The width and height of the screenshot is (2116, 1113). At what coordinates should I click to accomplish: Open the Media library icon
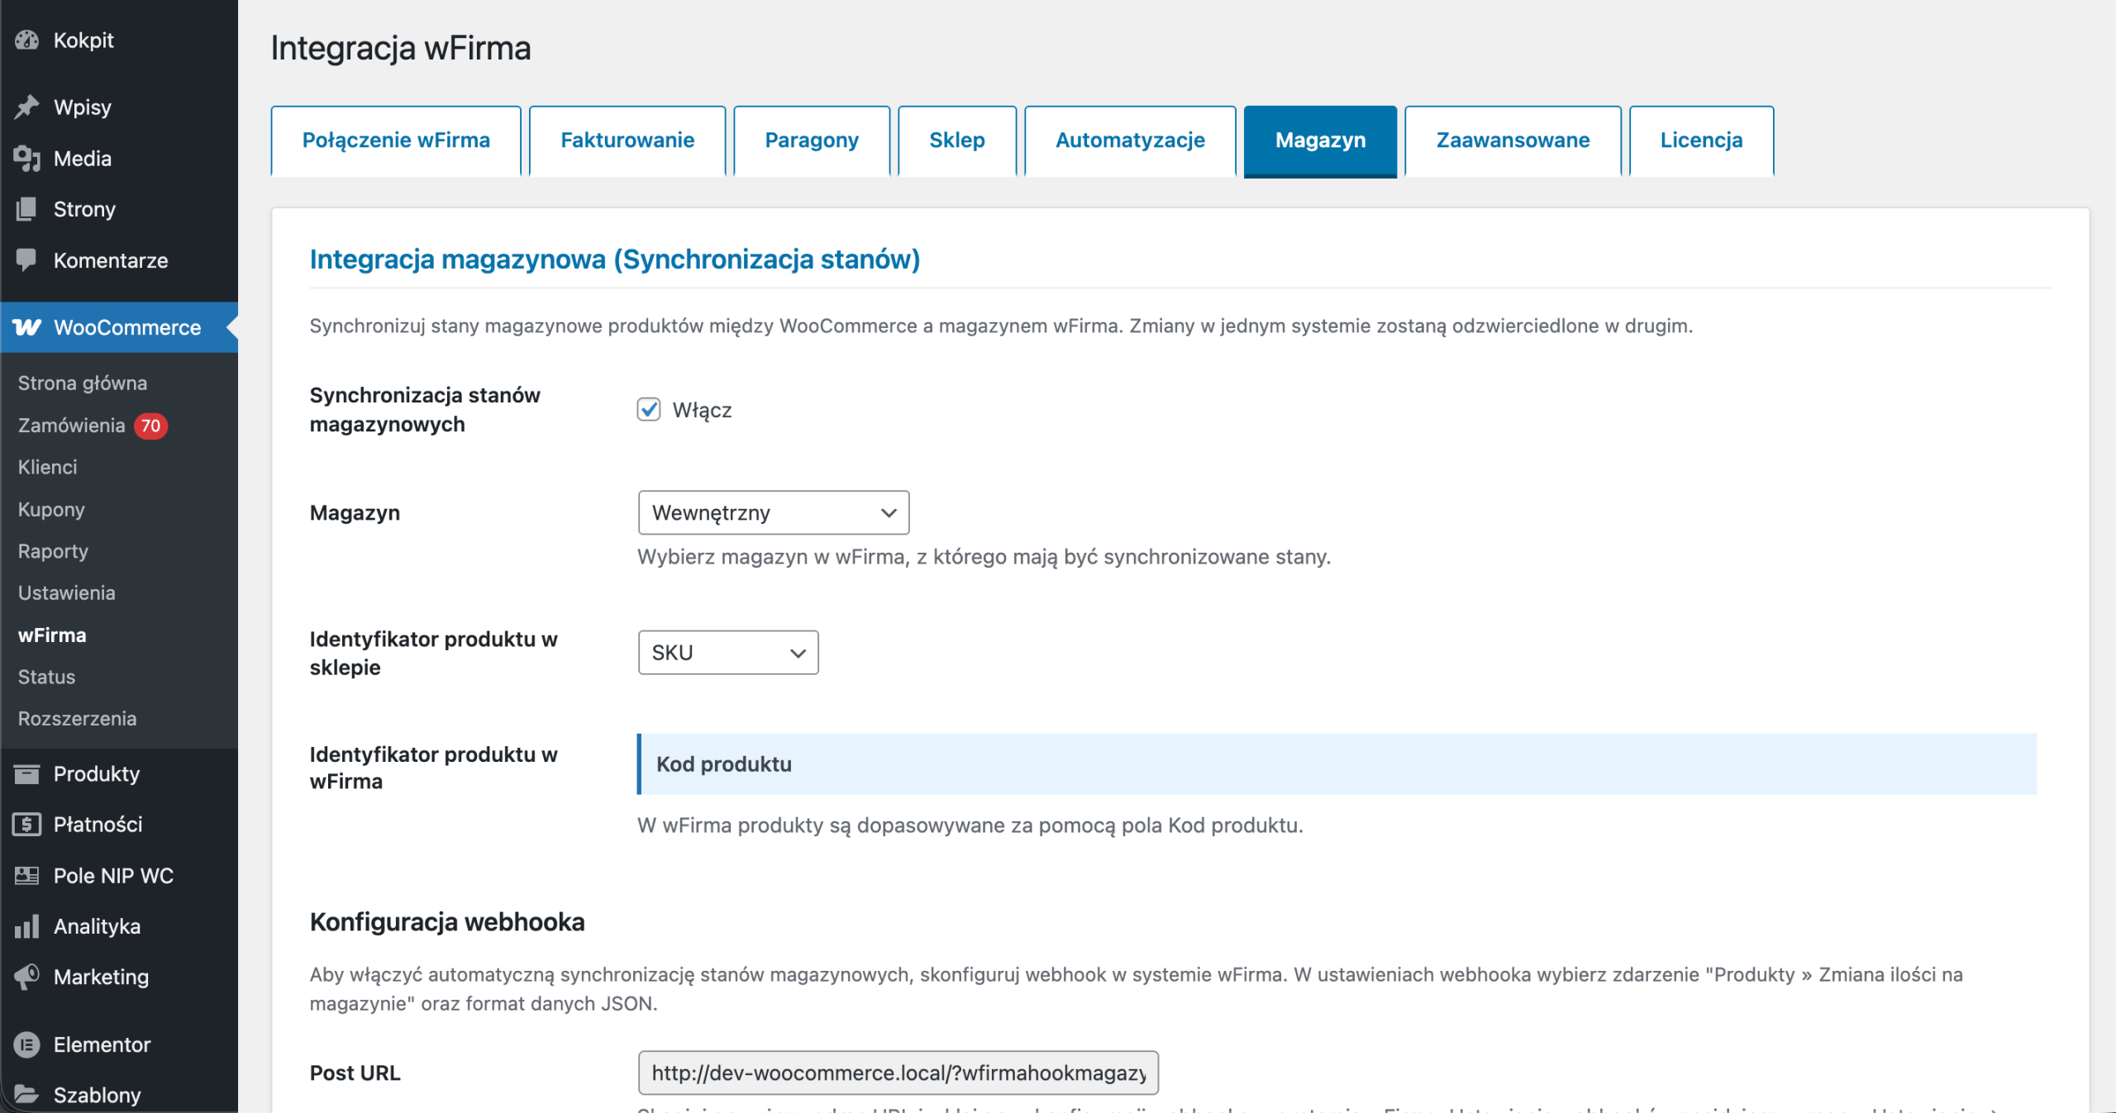[x=27, y=158]
